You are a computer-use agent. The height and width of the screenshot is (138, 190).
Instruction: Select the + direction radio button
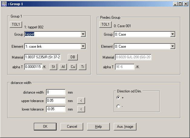coord(118,98)
